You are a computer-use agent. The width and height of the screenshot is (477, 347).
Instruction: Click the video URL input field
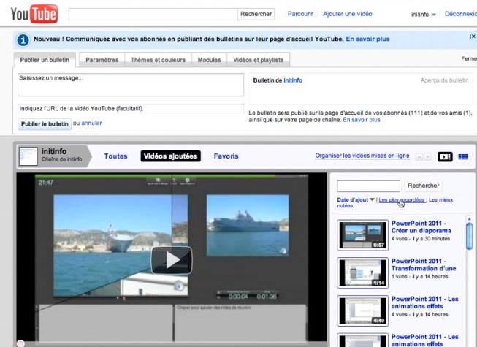pyautogui.click(x=131, y=109)
